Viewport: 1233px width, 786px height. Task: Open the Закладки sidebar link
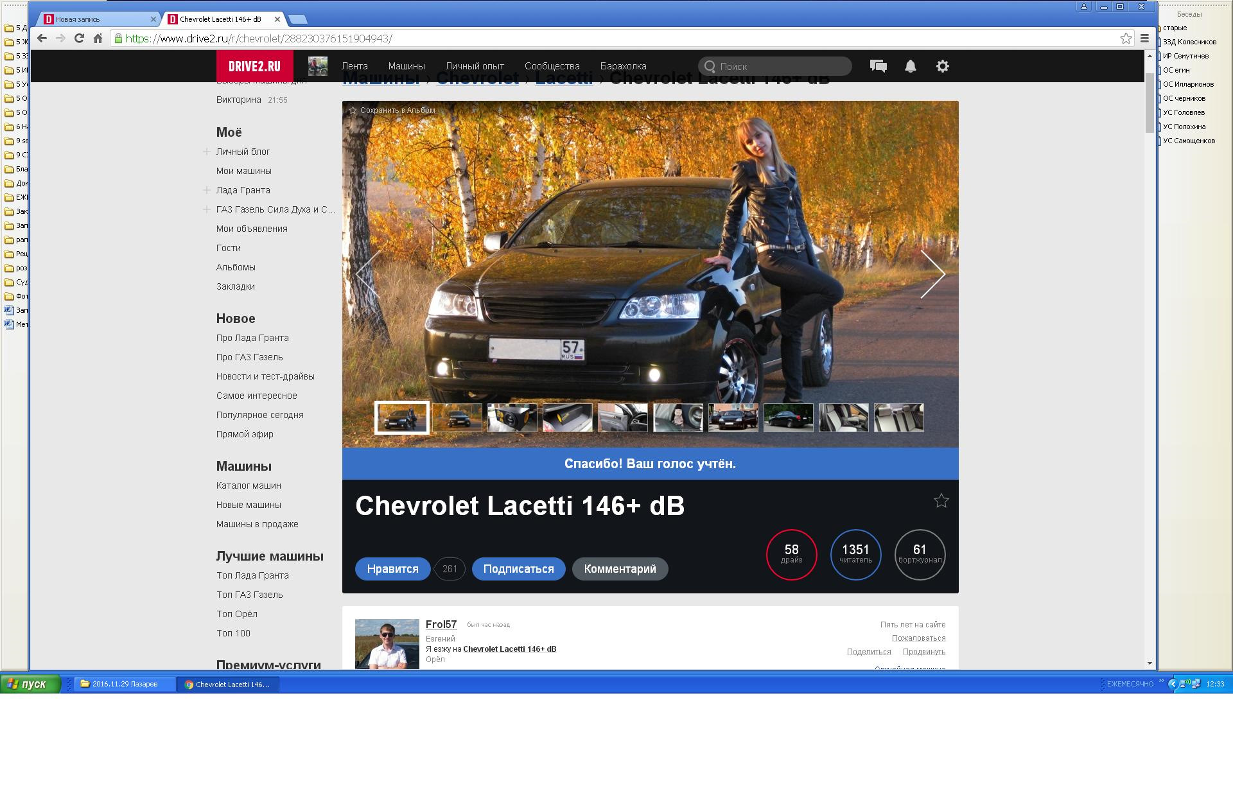tap(235, 286)
